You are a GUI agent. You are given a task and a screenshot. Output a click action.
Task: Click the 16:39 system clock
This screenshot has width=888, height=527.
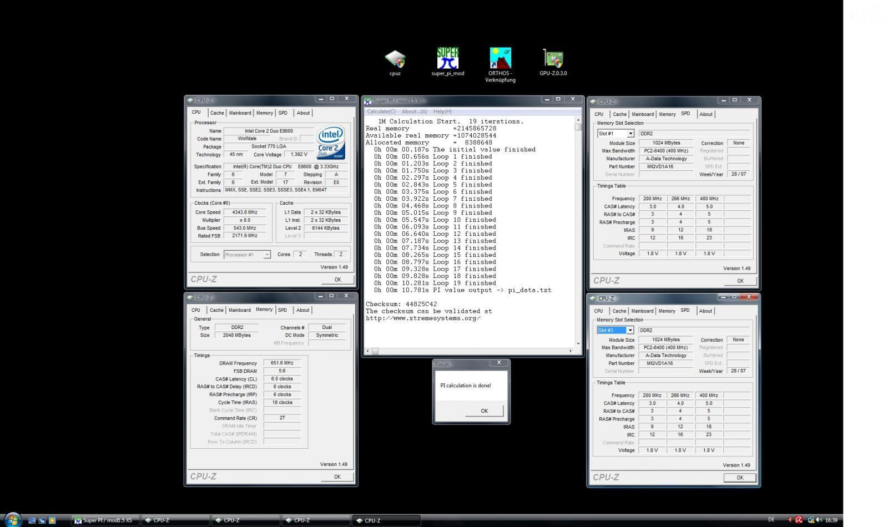831,520
